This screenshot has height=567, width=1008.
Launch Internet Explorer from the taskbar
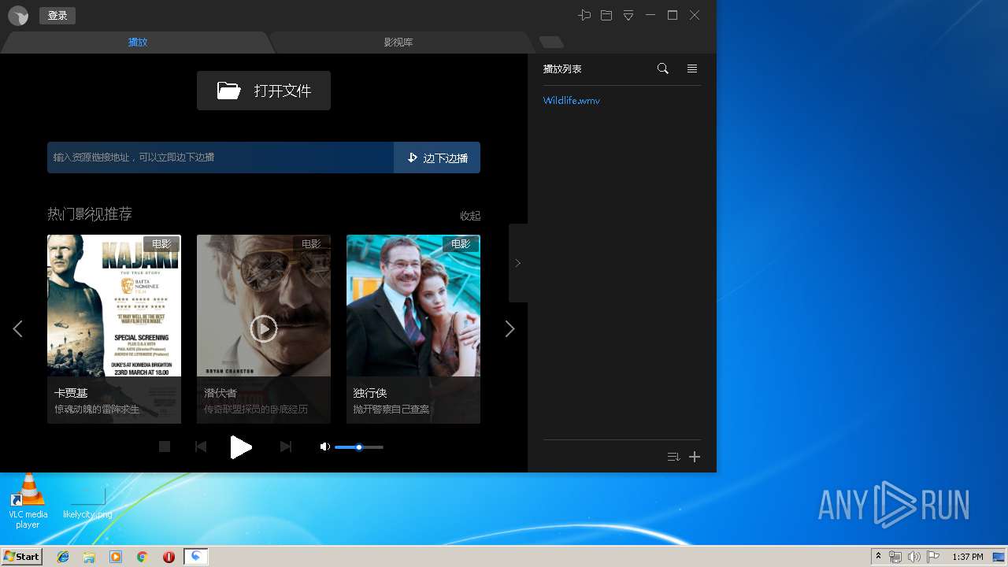[63, 557]
